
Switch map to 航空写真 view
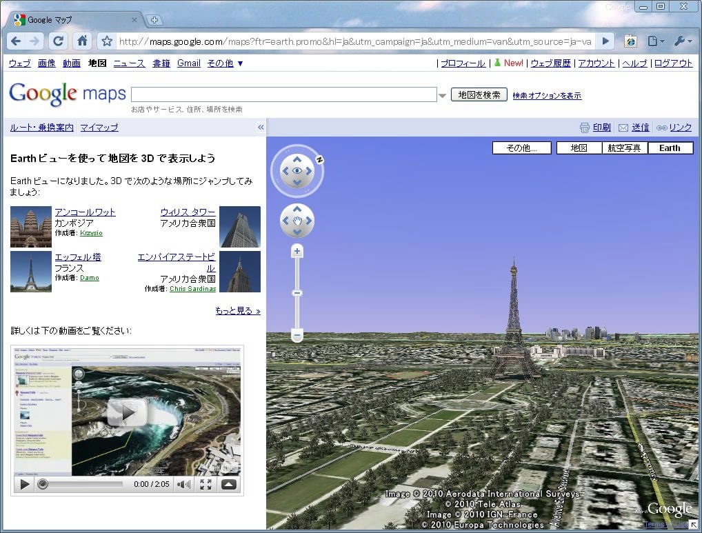pos(624,148)
